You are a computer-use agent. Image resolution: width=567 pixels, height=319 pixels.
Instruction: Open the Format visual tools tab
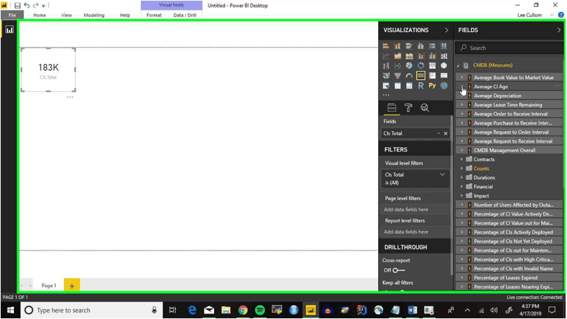(x=154, y=15)
